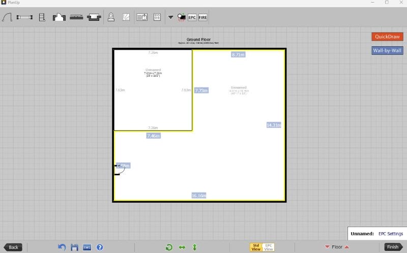Viewport: 407px width, 253px height.
Task: Open the black triangle dropdown in toolbar
Action: 170,17
